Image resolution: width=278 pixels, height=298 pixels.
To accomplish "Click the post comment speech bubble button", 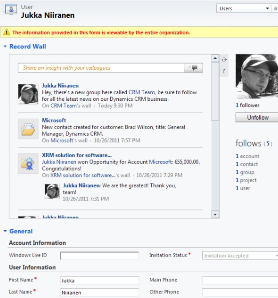I will (x=193, y=68).
